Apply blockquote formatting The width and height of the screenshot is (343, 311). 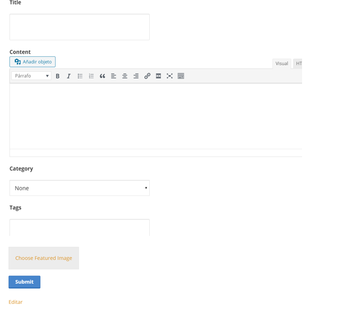pos(102,76)
